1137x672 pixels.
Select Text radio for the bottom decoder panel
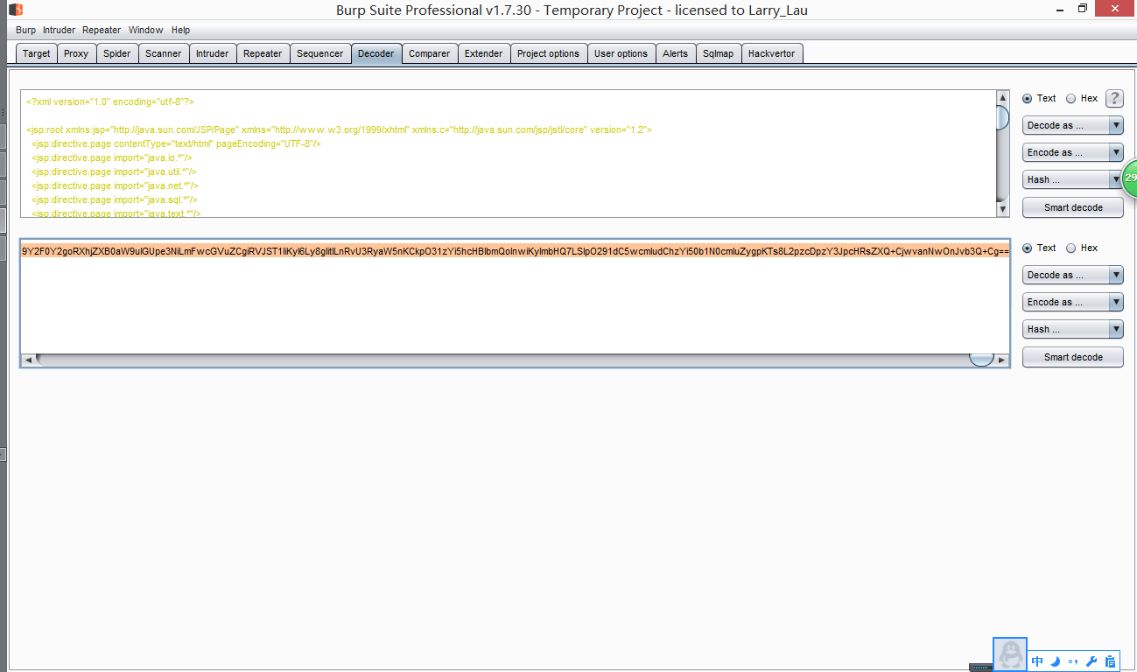(1028, 248)
